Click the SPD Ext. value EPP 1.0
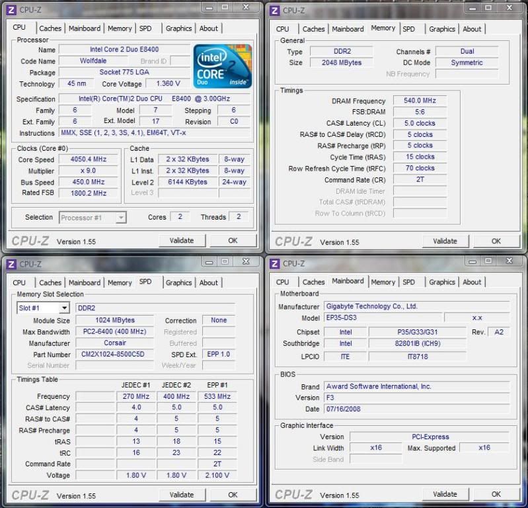The width and height of the screenshot is (528, 508). coord(219,355)
